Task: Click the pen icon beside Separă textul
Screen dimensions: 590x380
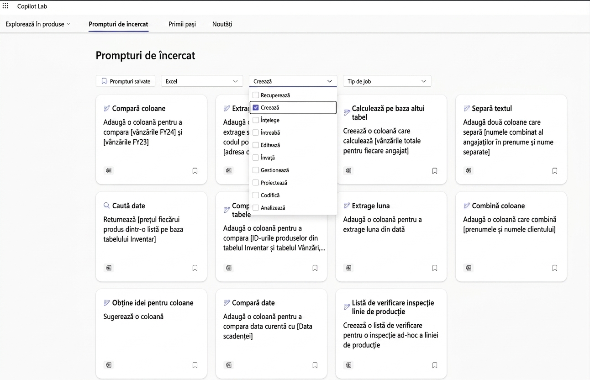Action: [x=467, y=108]
